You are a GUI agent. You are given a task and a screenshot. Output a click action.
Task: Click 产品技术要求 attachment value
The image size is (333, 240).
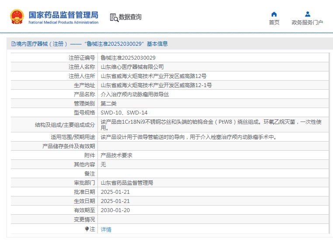[x=116, y=155]
